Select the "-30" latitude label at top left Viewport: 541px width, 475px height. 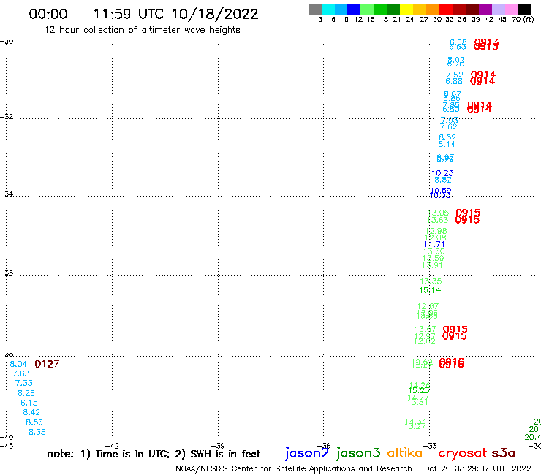pos(7,42)
